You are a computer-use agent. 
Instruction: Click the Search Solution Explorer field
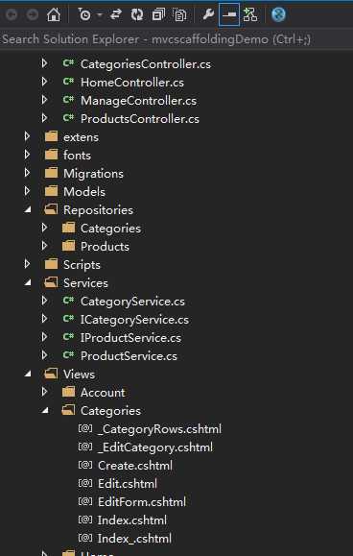point(176,39)
